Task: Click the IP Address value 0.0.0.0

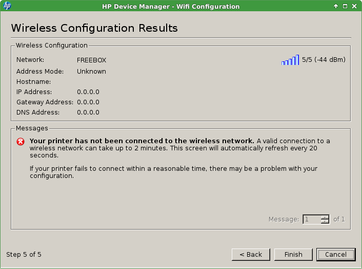Action: click(88, 92)
